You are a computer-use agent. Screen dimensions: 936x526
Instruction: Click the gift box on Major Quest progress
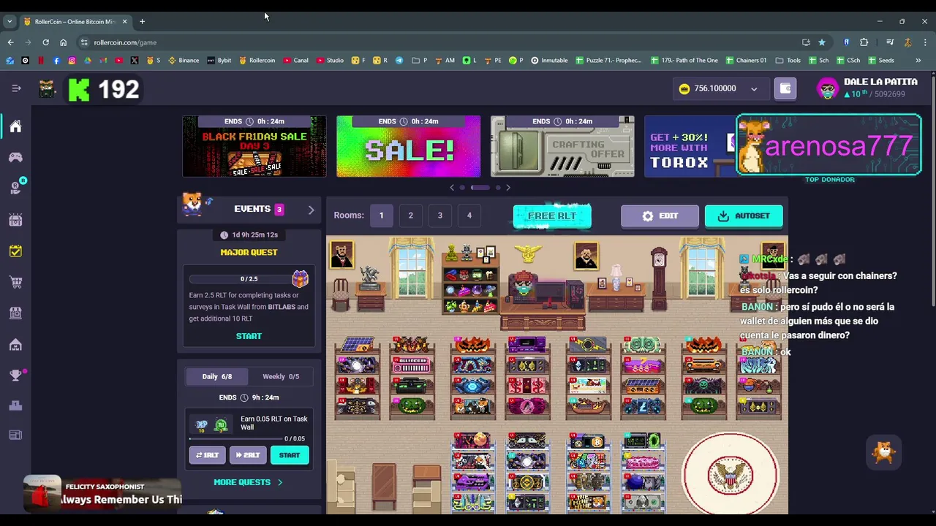(300, 278)
